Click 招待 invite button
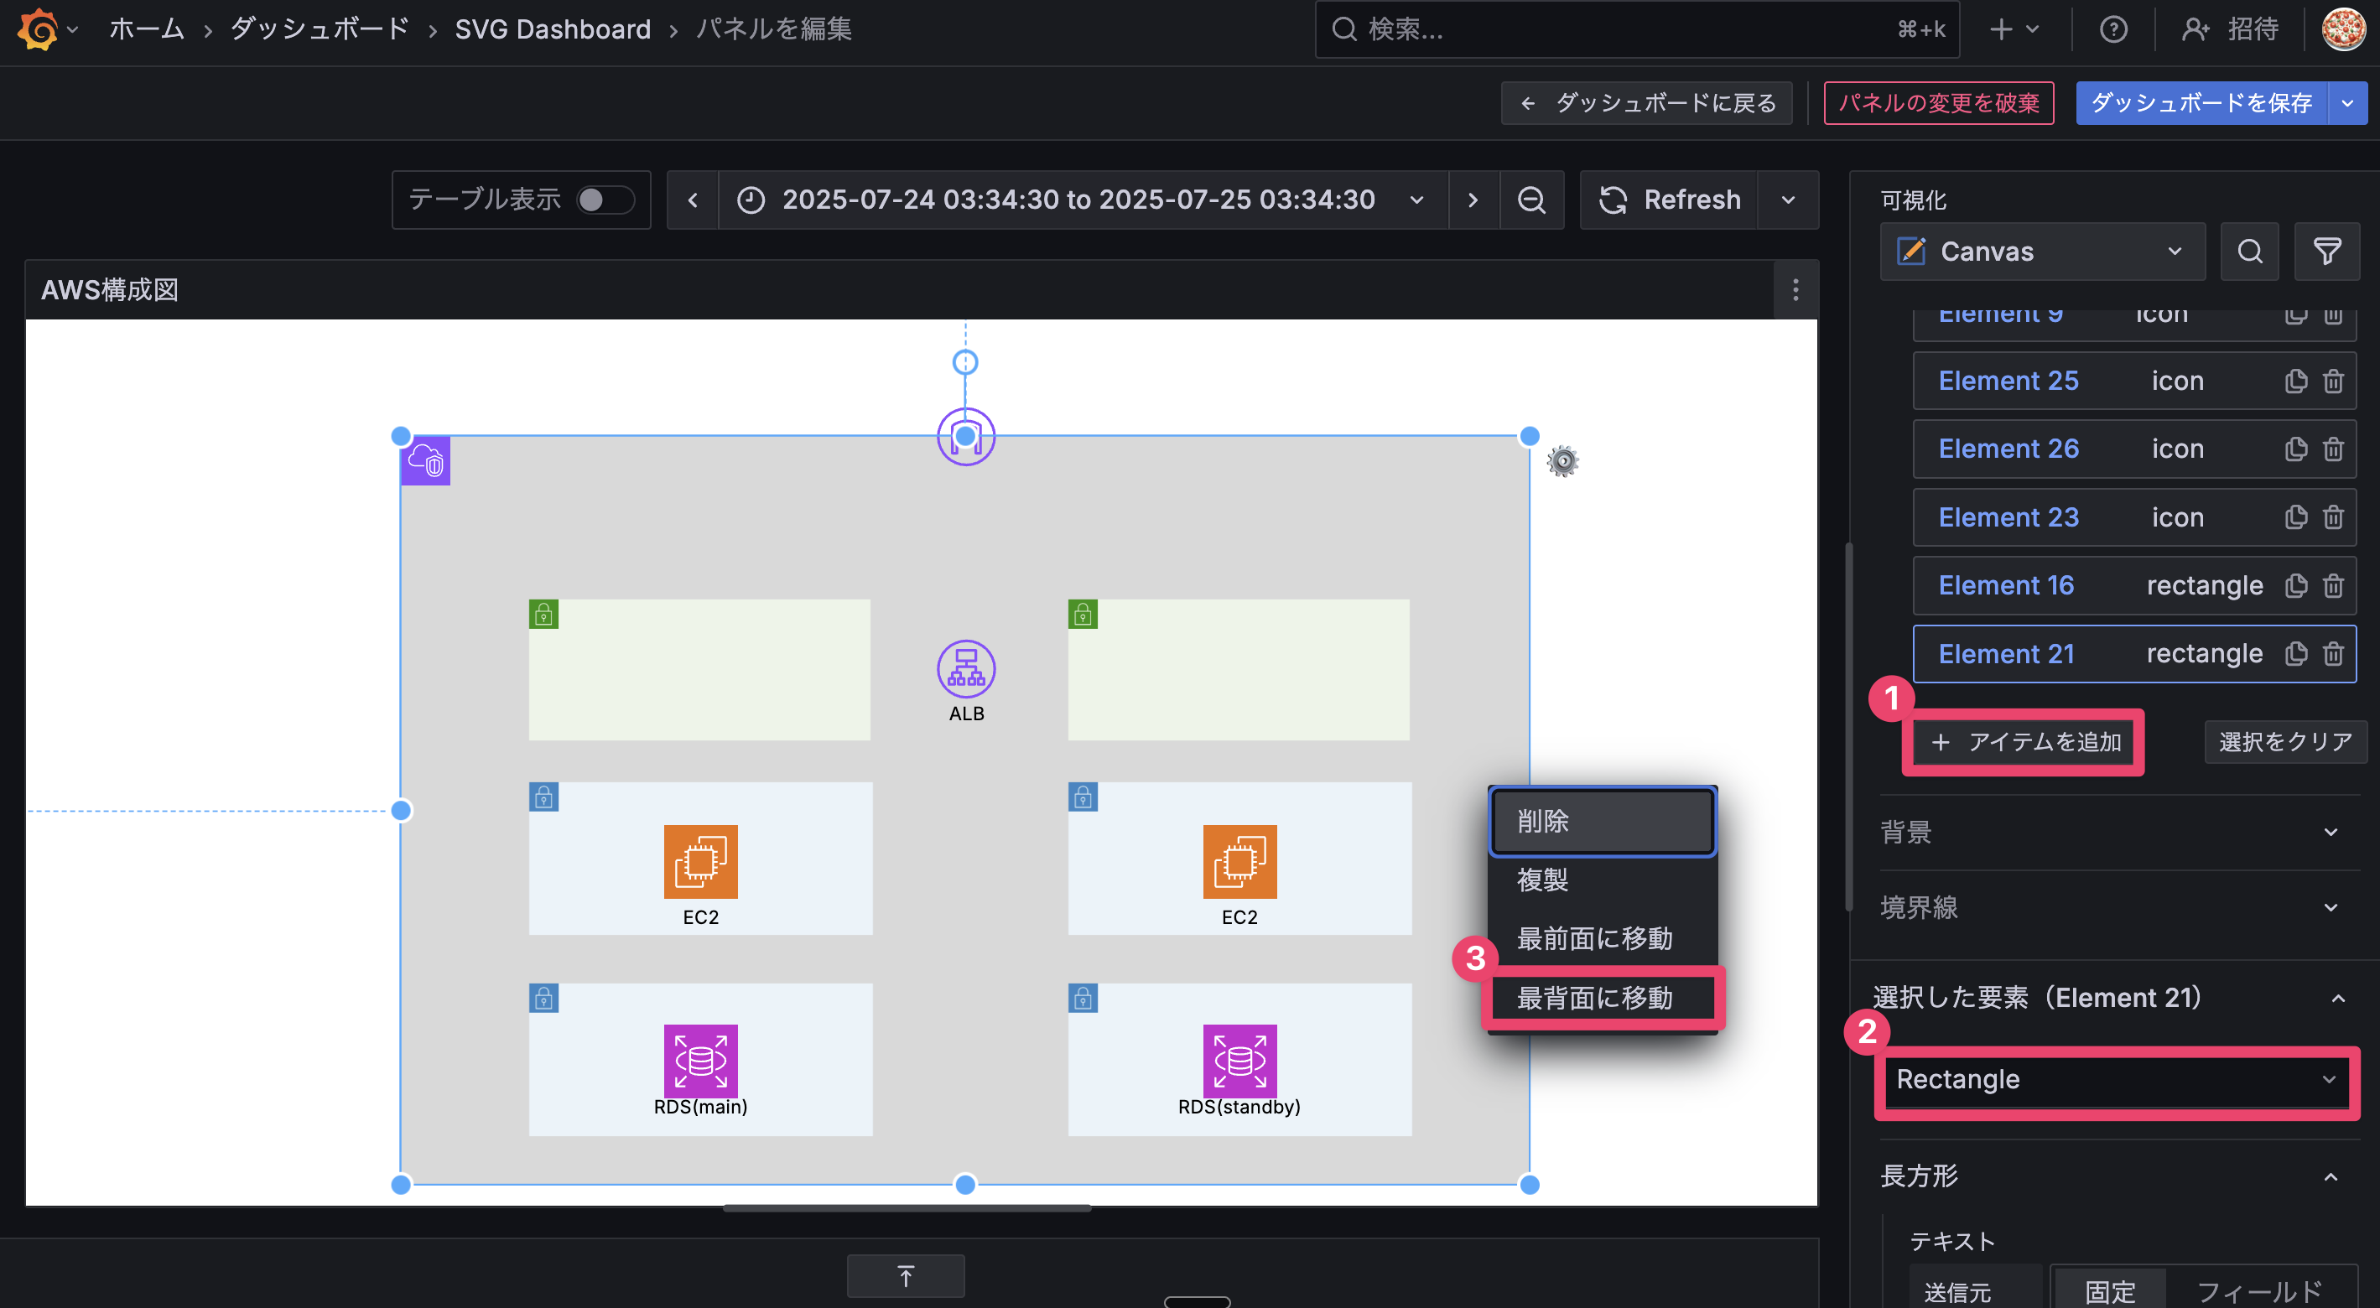Image resolution: width=2380 pixels, height=1308 pixels. [x=2231, y=29]
